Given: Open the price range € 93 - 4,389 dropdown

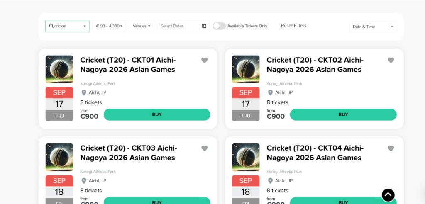Looking at the screenshot, I should (x=109, y=26).
